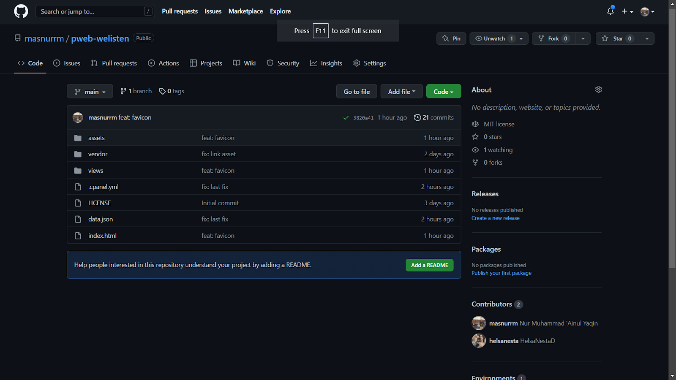Click the tags icon beside 0 tags
Viewport: 676px width, 380px height.
pyautogui.click(x=162, y=91)
